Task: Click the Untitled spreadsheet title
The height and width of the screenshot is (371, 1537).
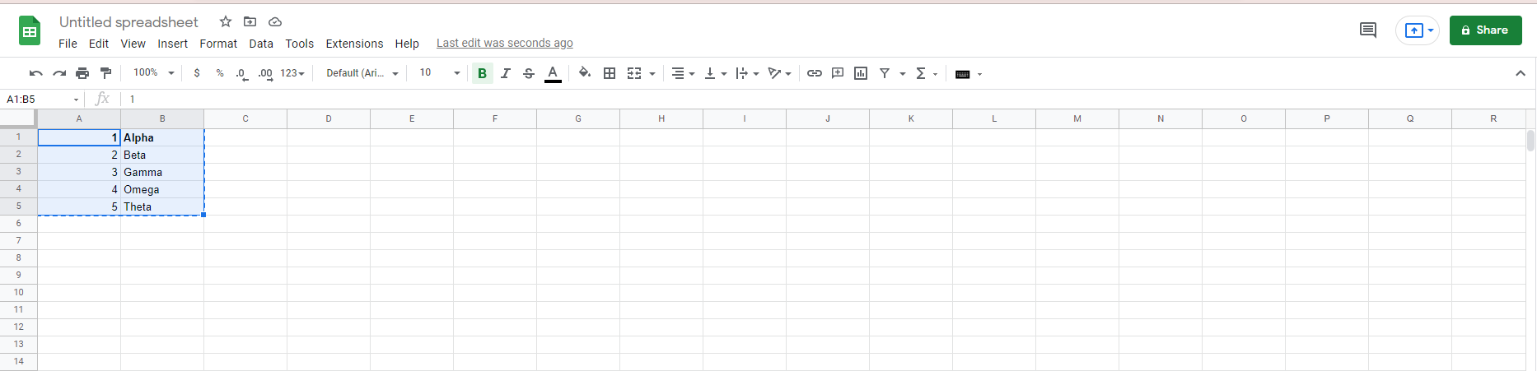Action: click(x=128, y=22)
